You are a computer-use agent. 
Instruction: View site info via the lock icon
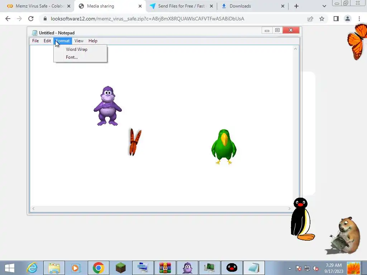[46, 19]
